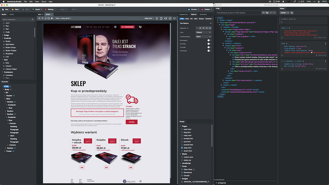This screenshot has width=329, height=185.
Task: Select the Montserrat font in Design panel
Action: tap(188, 172)
